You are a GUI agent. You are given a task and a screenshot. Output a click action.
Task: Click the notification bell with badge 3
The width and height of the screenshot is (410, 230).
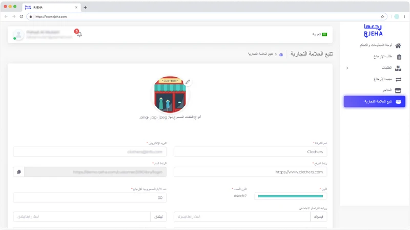click(79, 34)
